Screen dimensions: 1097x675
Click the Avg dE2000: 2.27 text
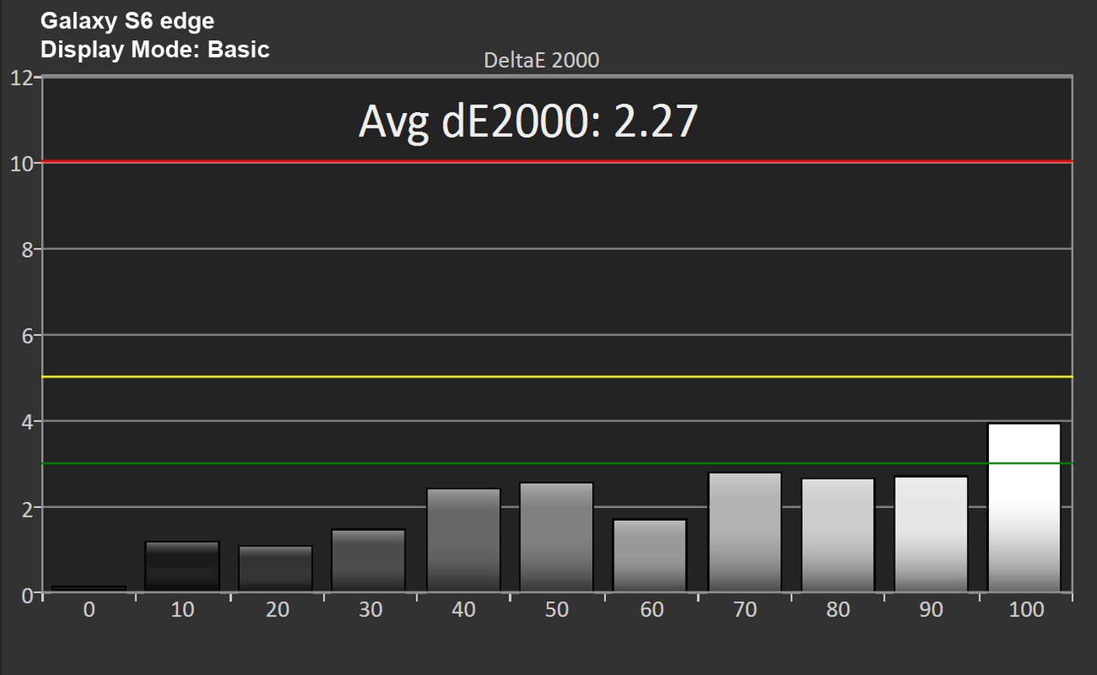point(528,122)
